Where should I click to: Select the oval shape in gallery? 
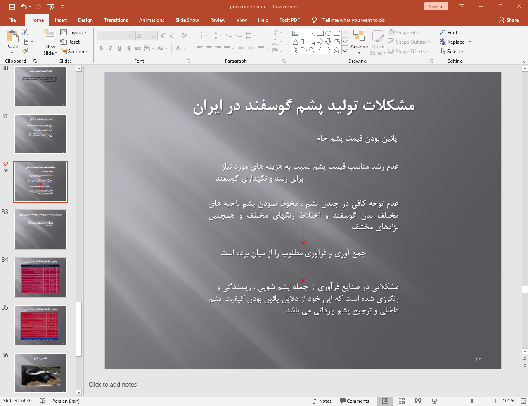[x=328, y=33]
